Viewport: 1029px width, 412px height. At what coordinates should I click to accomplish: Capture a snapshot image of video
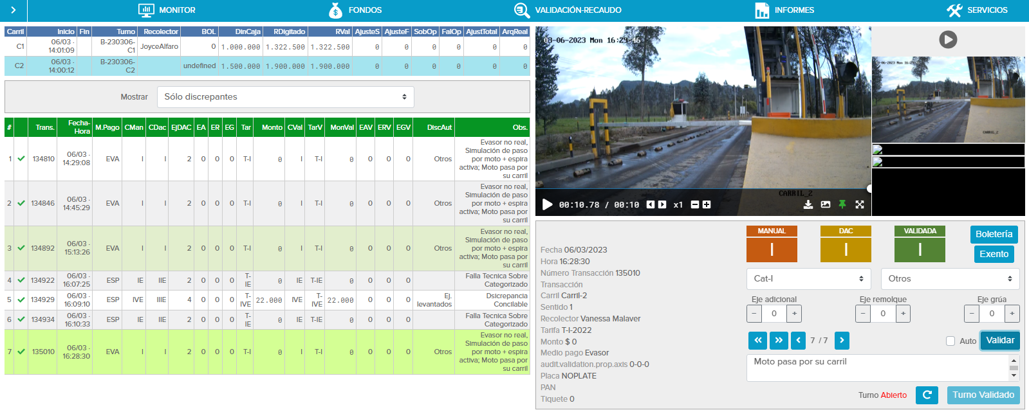pyautogui.click(x=826, y=204)
